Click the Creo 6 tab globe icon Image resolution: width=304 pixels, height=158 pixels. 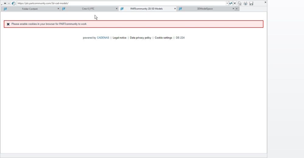coord(64,9)
